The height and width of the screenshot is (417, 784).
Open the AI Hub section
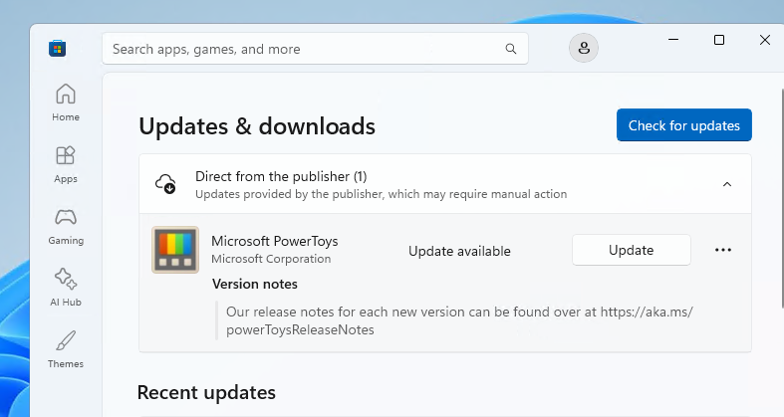click(x=66, y=288)
